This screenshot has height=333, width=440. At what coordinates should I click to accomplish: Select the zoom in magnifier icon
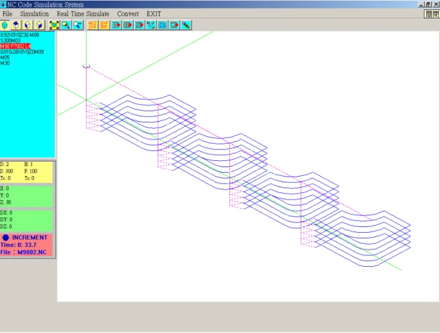pos(66,25)
